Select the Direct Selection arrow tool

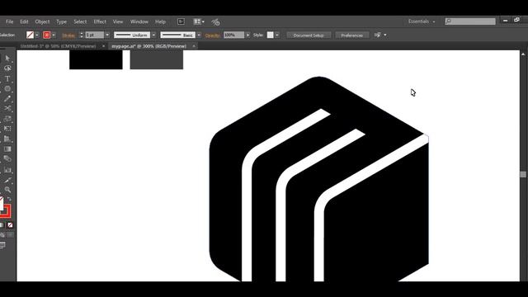tap(7, 59)
